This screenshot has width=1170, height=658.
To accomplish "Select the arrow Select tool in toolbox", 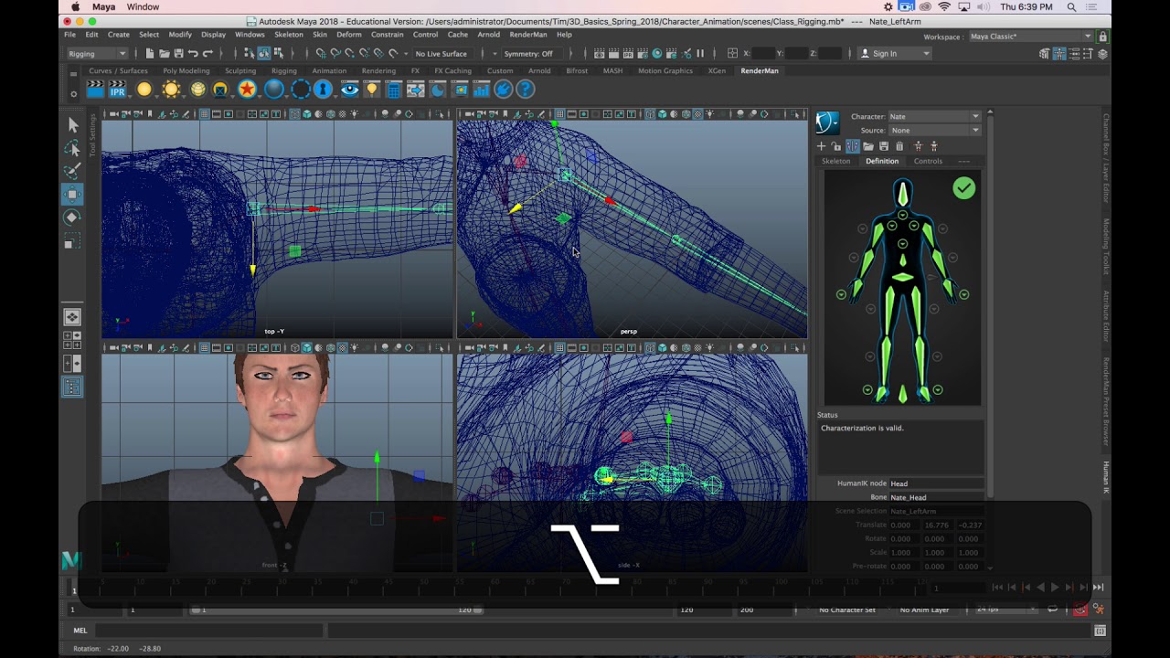I will [x=73, y=125].
